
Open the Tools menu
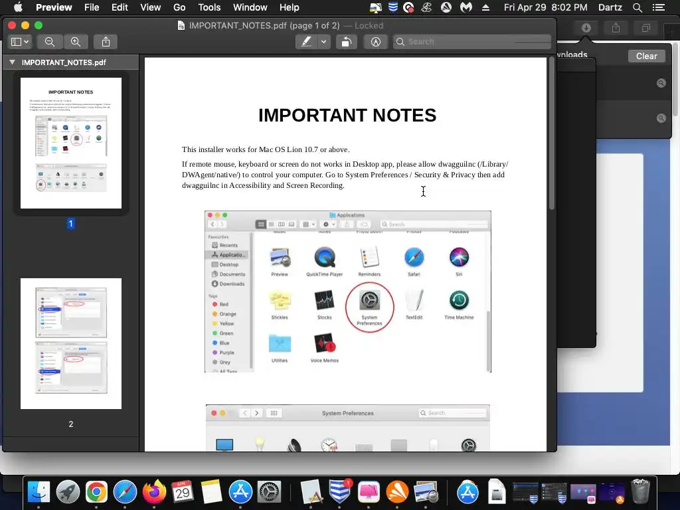[x=209, y=7]
